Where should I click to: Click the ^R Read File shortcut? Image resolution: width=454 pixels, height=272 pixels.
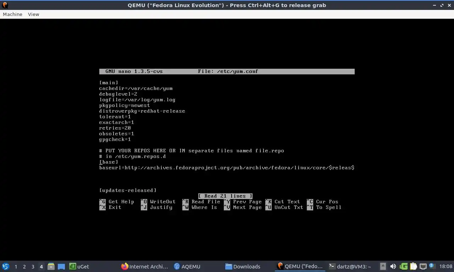tap(201, 202)
